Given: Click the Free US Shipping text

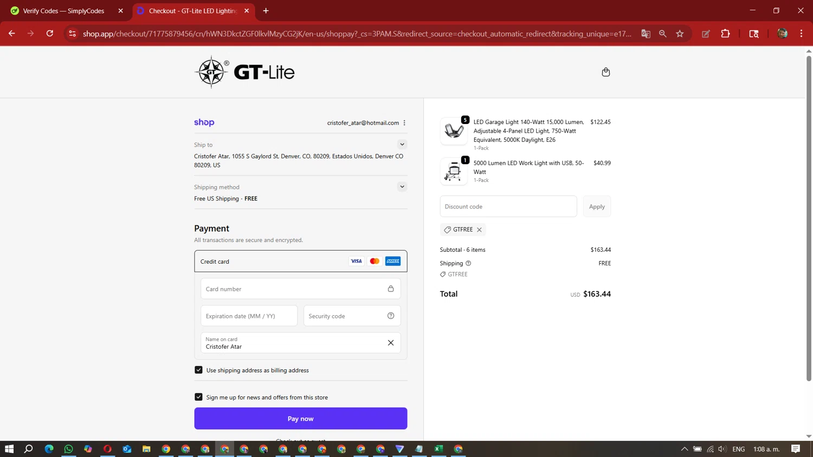Looking at the screenshot, I should 216,199.
